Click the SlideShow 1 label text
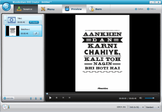162x112 pixels. (x=25, y=30)
